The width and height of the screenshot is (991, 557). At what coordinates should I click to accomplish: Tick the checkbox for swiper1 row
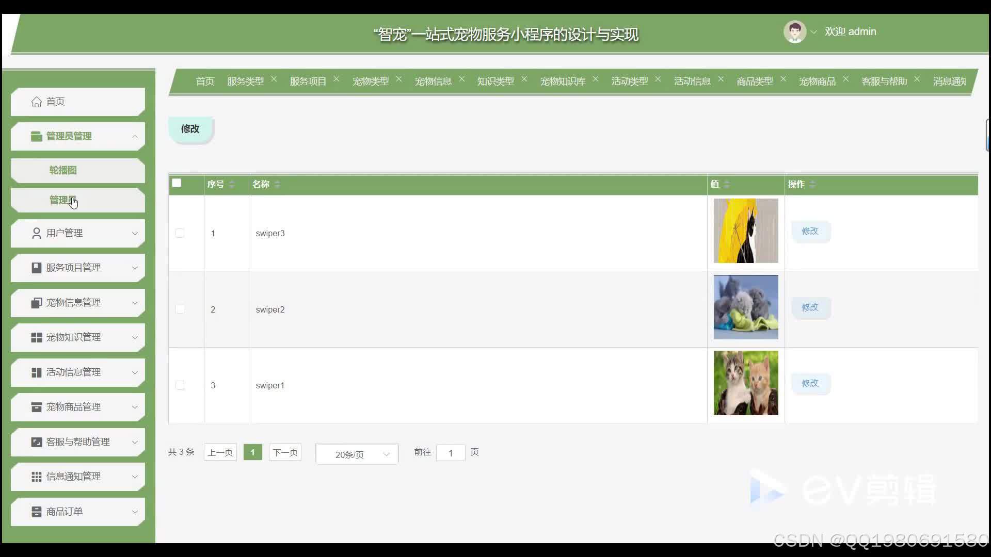180,385
